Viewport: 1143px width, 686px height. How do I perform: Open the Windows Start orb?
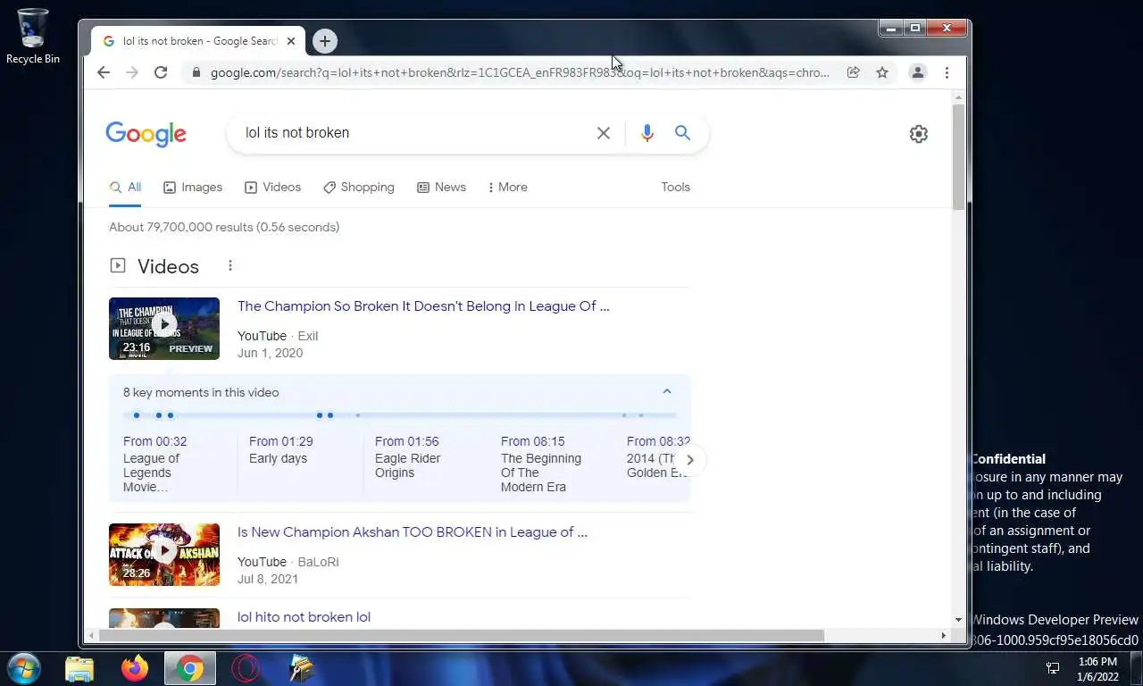point(24,668)
